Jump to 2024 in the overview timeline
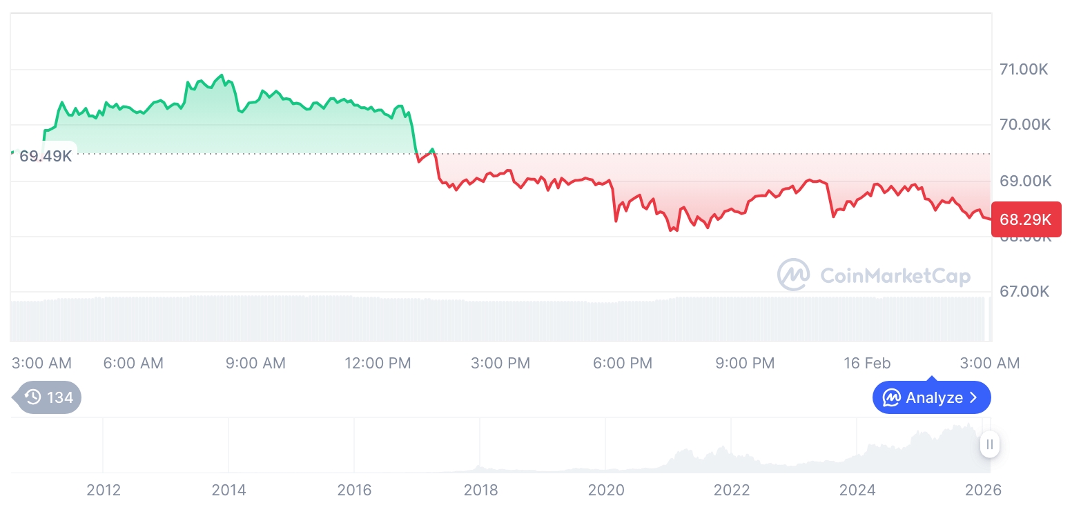Screen dimensions: 1081x505 (857, 490)
